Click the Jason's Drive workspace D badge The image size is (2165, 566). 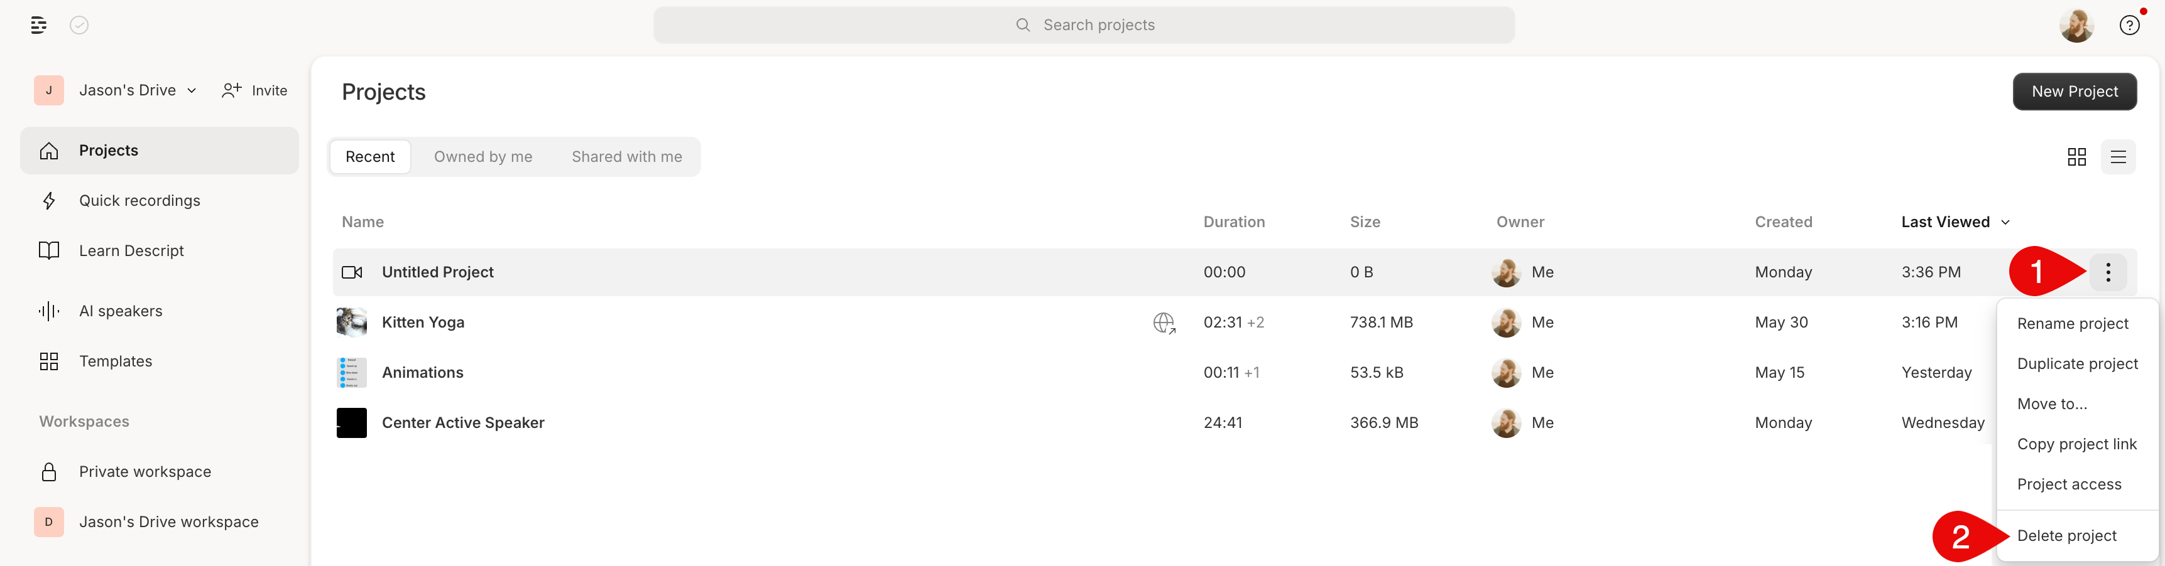point(49,522)
